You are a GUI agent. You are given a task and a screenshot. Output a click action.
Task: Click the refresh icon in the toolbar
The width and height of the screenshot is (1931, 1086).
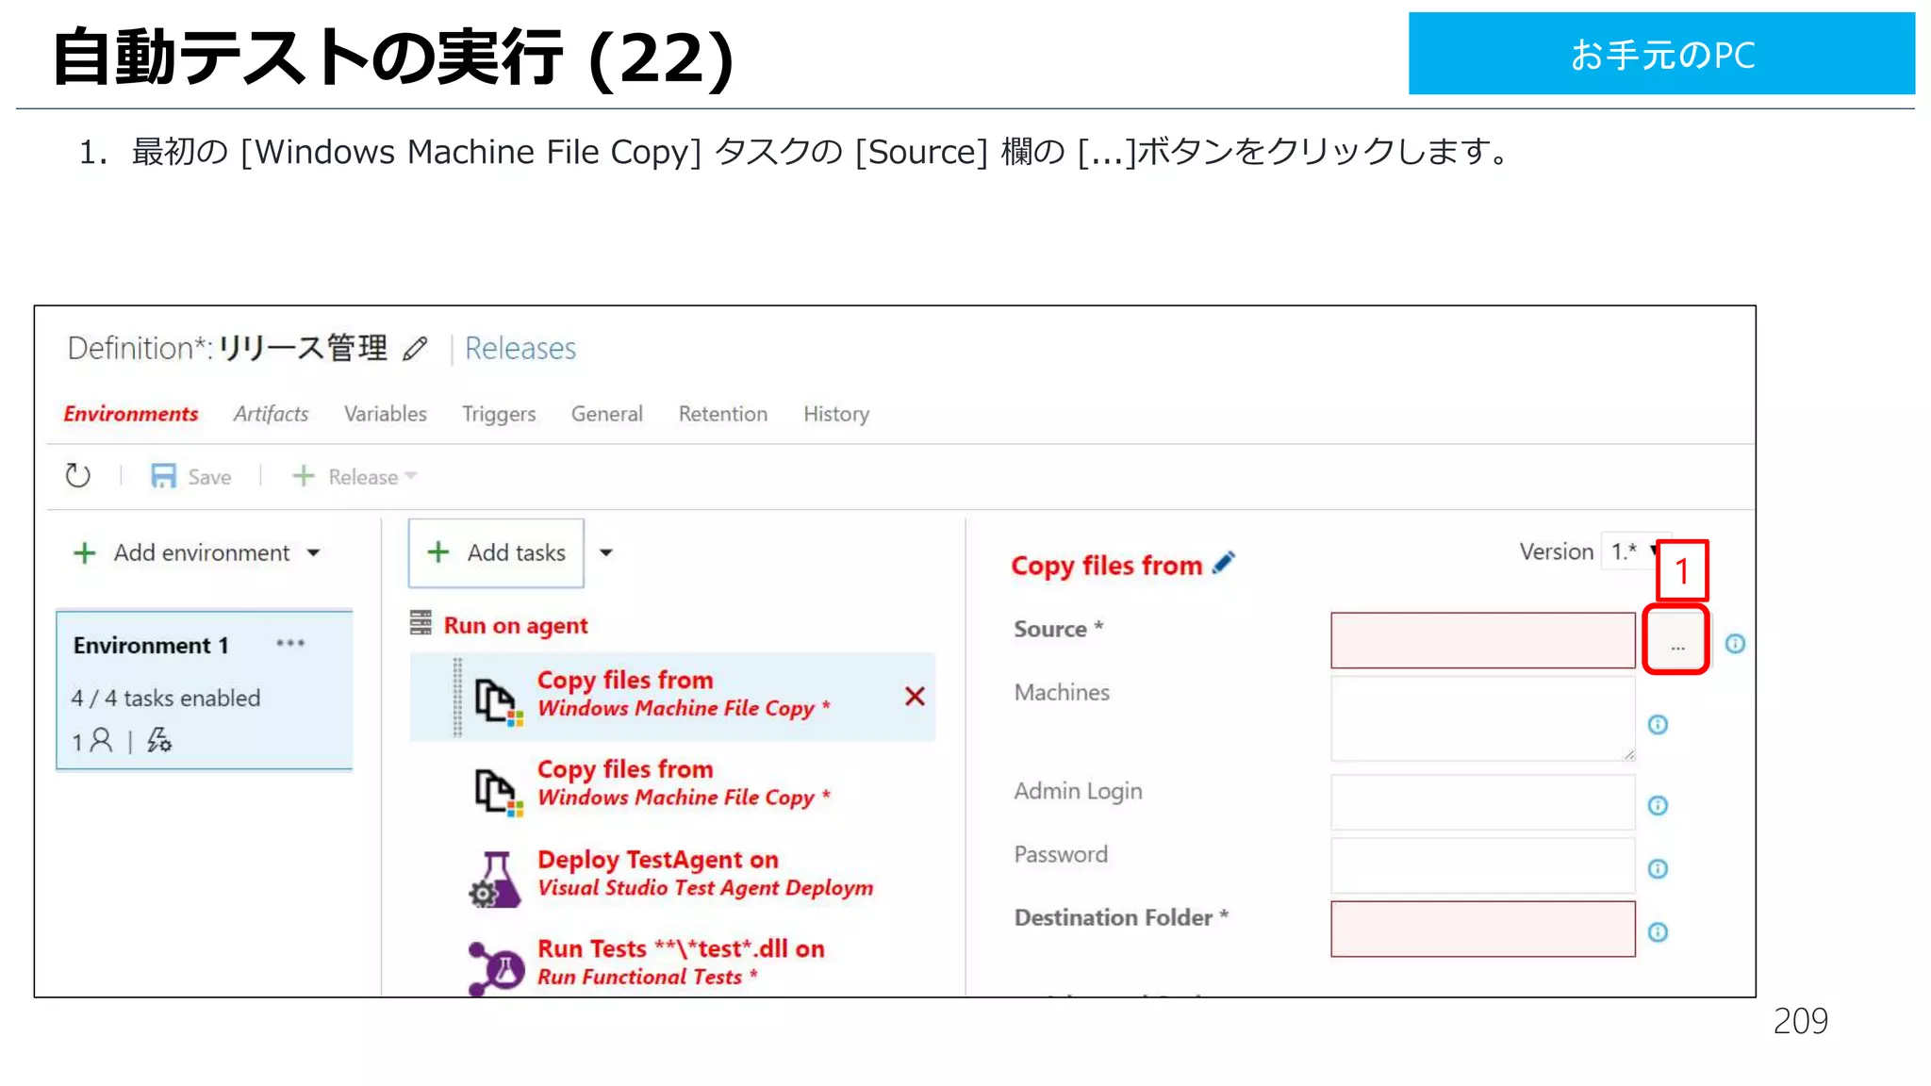78,476
